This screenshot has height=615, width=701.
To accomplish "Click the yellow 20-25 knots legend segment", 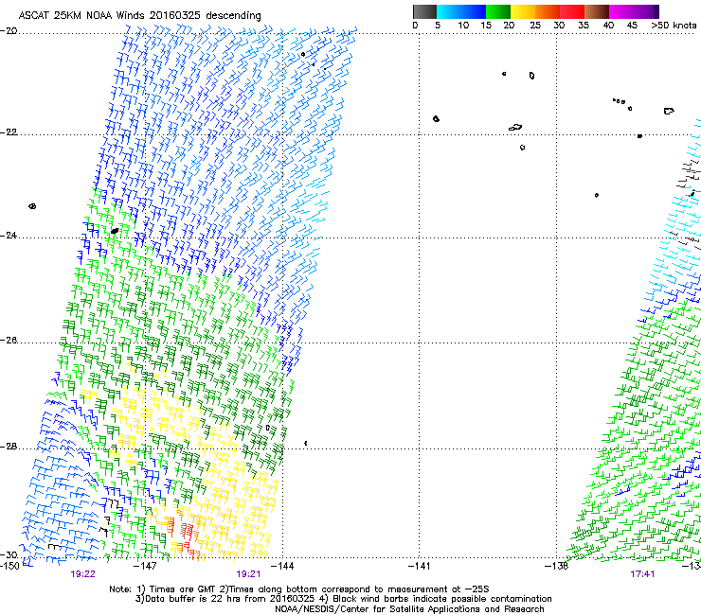I will pos(523,11).
